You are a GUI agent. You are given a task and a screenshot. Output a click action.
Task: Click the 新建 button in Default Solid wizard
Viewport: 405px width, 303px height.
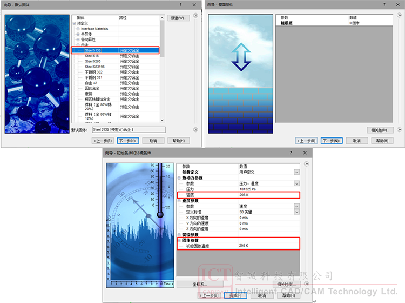(x=177, y=18)
